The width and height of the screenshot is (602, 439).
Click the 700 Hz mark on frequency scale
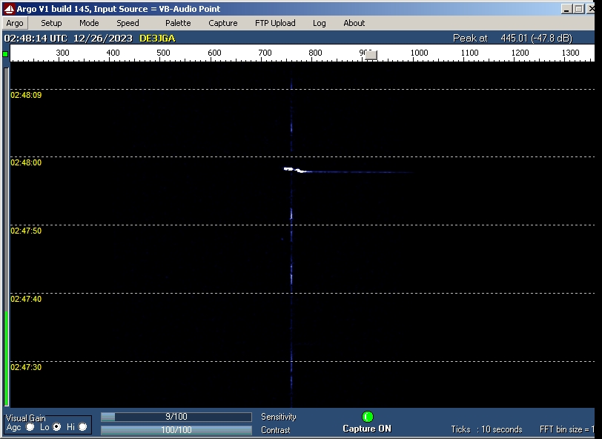265,53
